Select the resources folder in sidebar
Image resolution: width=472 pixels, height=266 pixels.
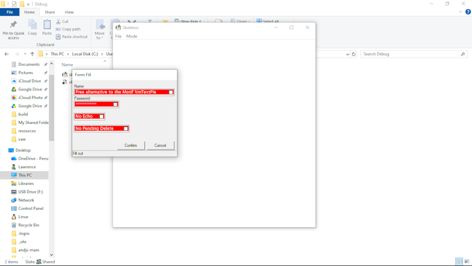(x=27, y=131)
